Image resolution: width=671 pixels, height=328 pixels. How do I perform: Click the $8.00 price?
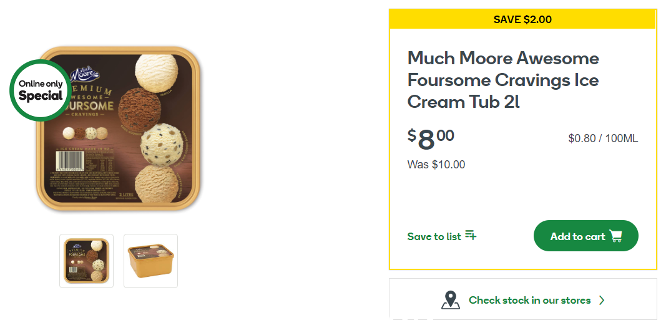431,139
